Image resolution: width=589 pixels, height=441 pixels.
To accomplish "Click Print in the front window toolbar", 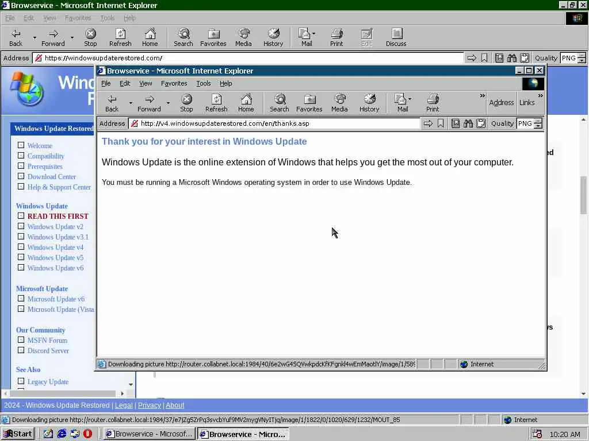I will (433, 103).
